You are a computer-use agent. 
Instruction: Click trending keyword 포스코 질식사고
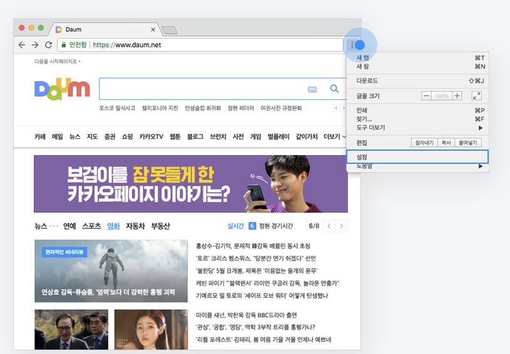[117, 108]
